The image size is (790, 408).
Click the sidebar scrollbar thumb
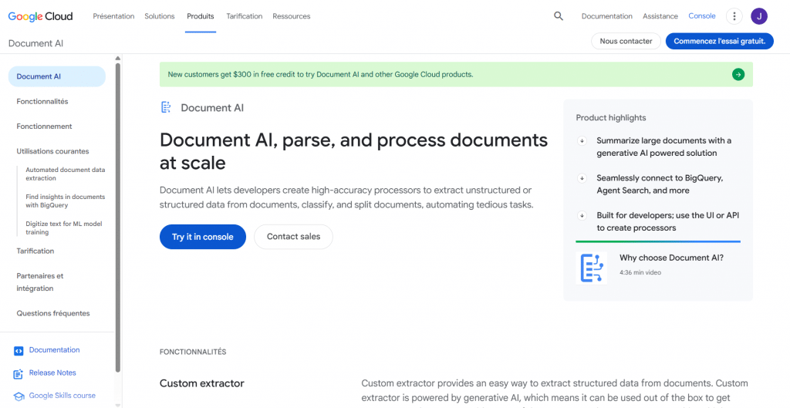coord(118,217)
